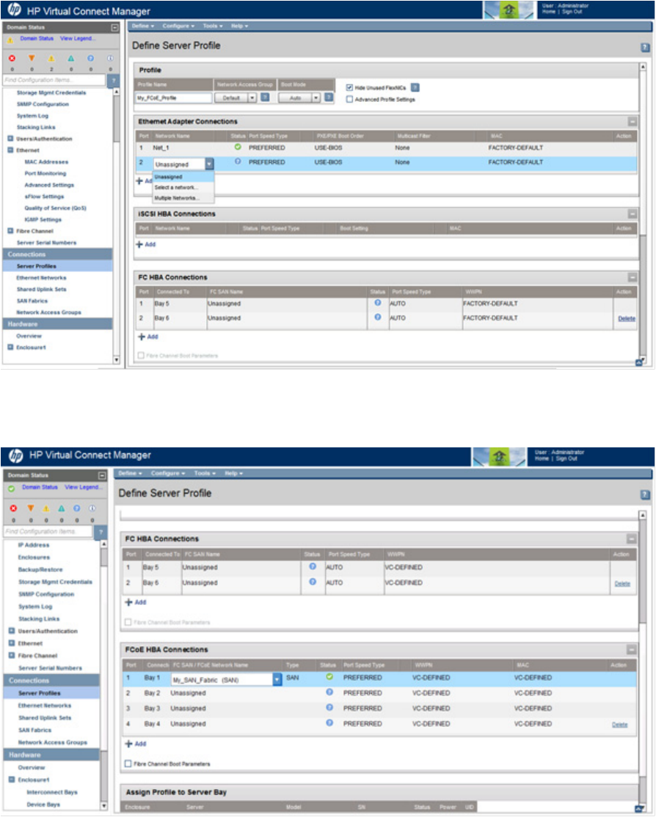
Task: Open the Configure menu in the top window
Action: pyautogui.click(x=178, y=26)
